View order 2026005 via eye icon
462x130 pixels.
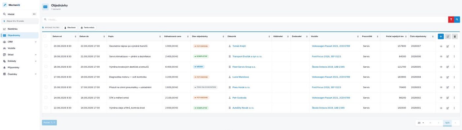(441, 67)
